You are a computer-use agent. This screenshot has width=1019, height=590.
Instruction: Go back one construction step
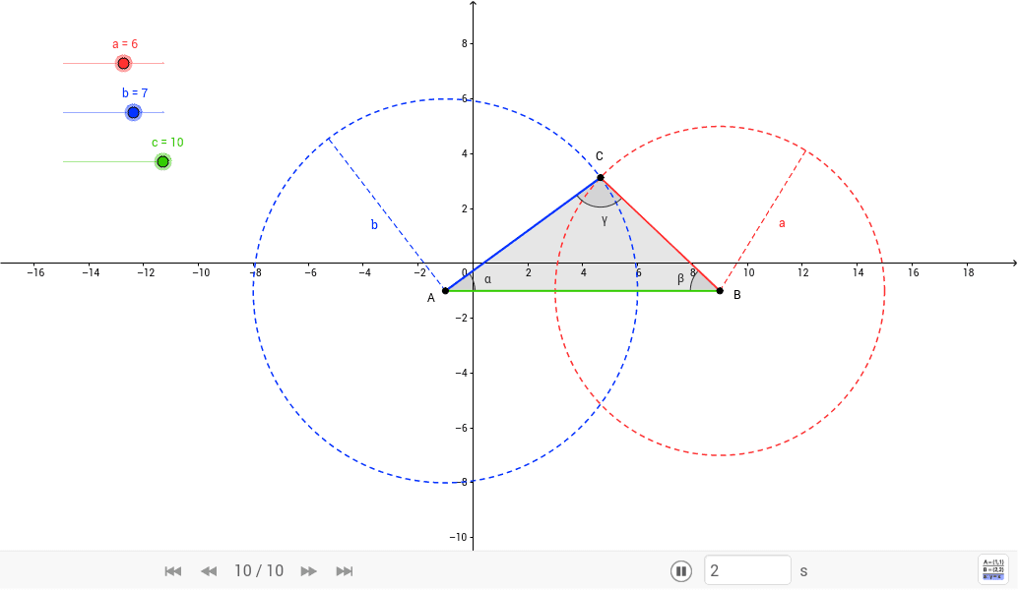pyautogui.click(x=209, y=571)
